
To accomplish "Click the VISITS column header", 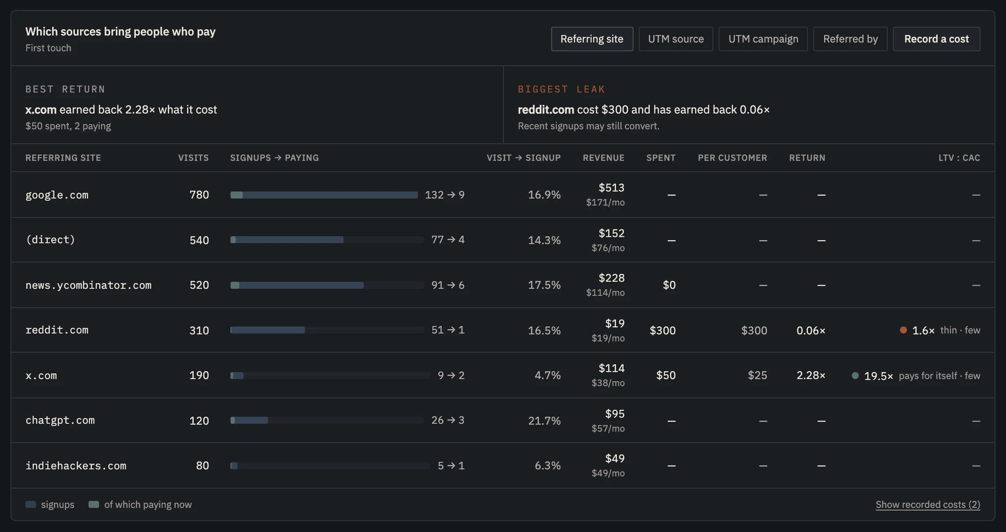I will (x=193, y=158).
